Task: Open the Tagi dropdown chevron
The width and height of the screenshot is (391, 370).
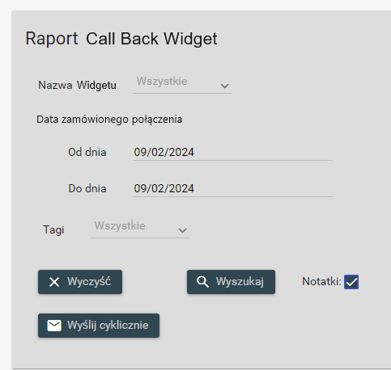Action: 183,231
